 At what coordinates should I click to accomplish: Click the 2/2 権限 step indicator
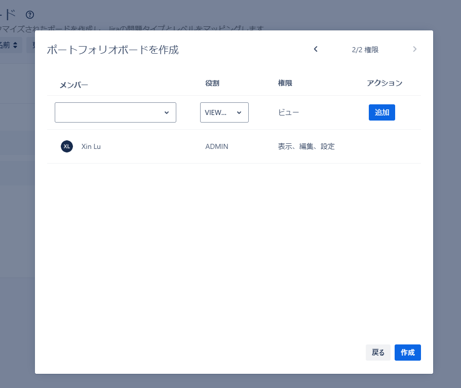pos(365,50)
